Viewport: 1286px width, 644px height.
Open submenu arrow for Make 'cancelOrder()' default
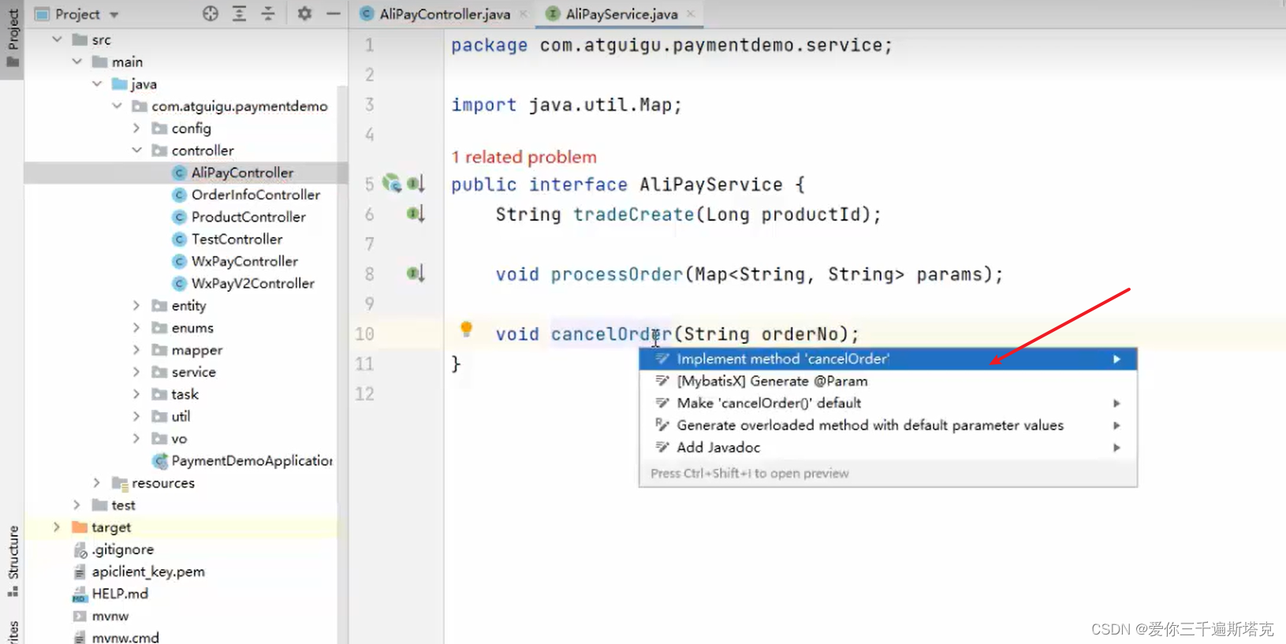[x=1116, y=403]
